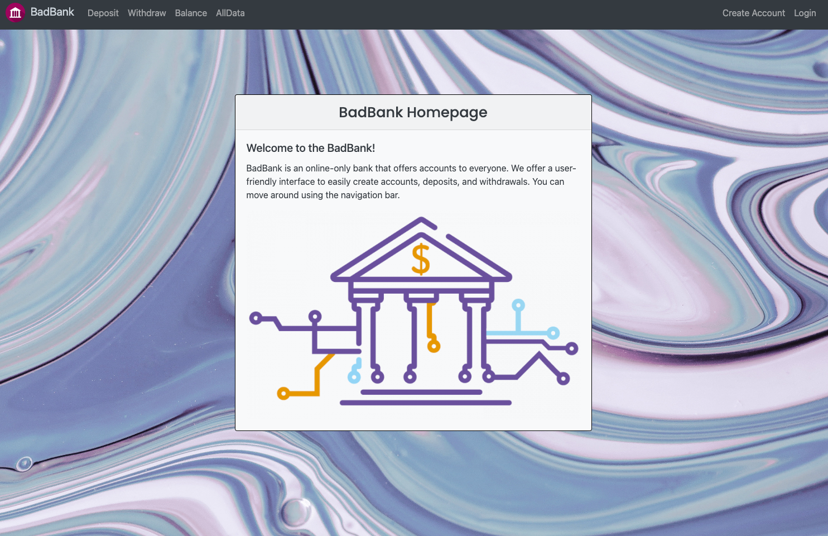Open the Withdraw page
Image resolution: width=828 pixels, height=536 pixels.
(x=146, y=13)
